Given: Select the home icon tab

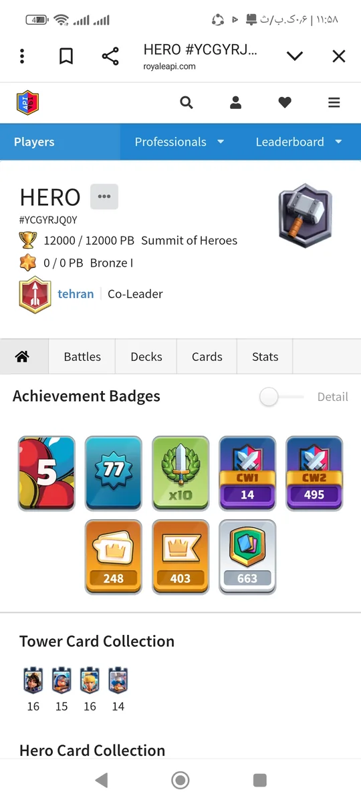Looking at the screenshot, I should 22,357.
